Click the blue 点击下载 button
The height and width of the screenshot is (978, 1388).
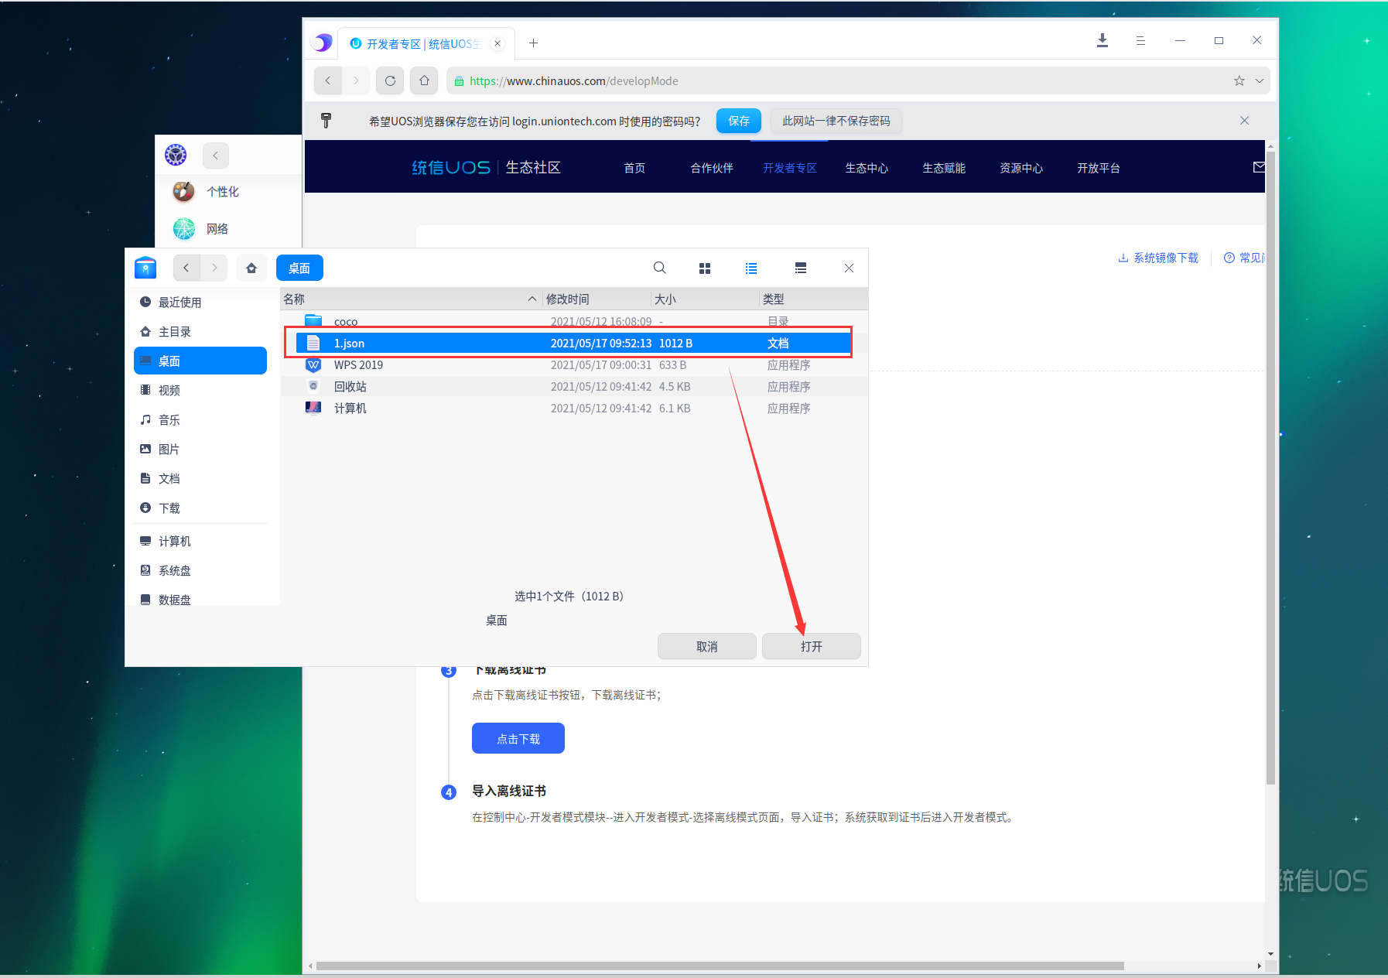pyautogui.click(x=518, y=738)
